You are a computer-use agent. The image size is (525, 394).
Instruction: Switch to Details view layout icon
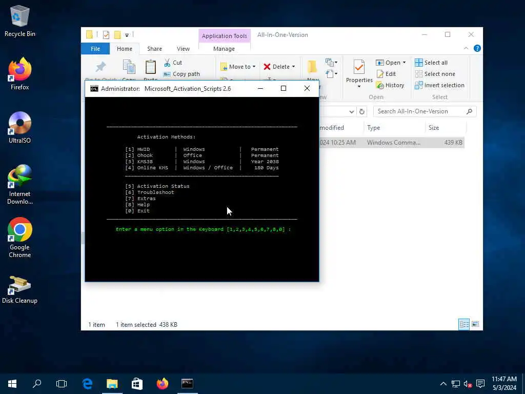(464, 324)
